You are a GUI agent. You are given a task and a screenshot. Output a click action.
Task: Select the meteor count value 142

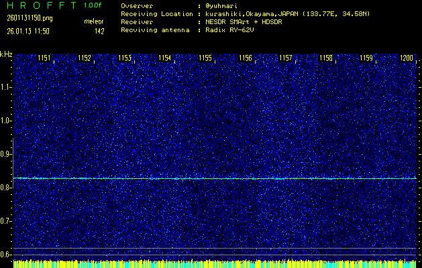click(x=99, y=30)
